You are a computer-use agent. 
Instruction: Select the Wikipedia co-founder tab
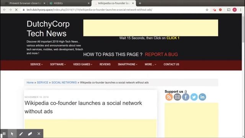point(114,3)
